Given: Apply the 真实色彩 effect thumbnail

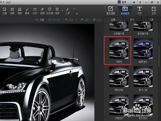Looking at the screenshot, I should [143, 105].
